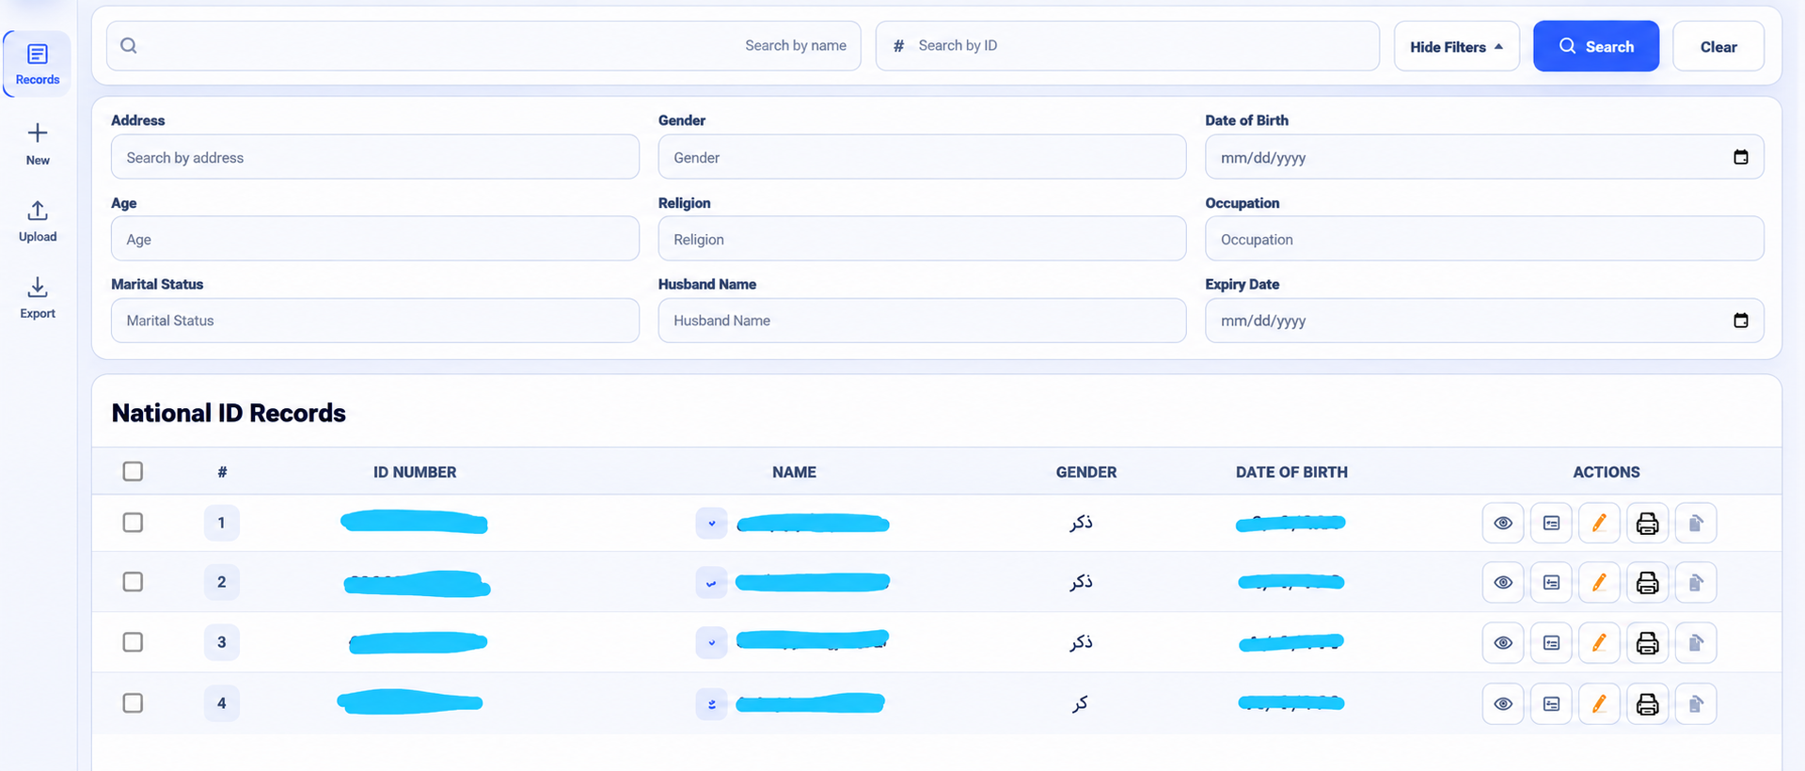Open the Export option in sidebar
The image size is (1805, 771).
pos(38,298)
